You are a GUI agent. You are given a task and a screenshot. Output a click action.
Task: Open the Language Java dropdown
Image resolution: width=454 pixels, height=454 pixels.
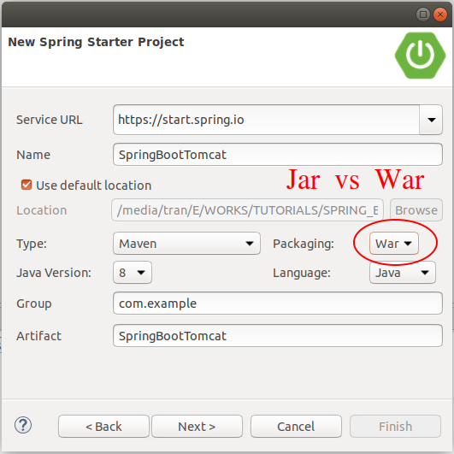pyautogui.click(x=402, y=273)
